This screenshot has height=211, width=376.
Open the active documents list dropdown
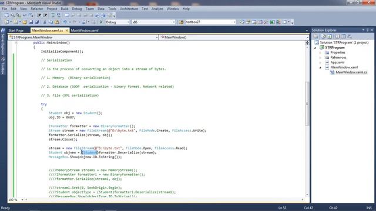coord(307,30)
